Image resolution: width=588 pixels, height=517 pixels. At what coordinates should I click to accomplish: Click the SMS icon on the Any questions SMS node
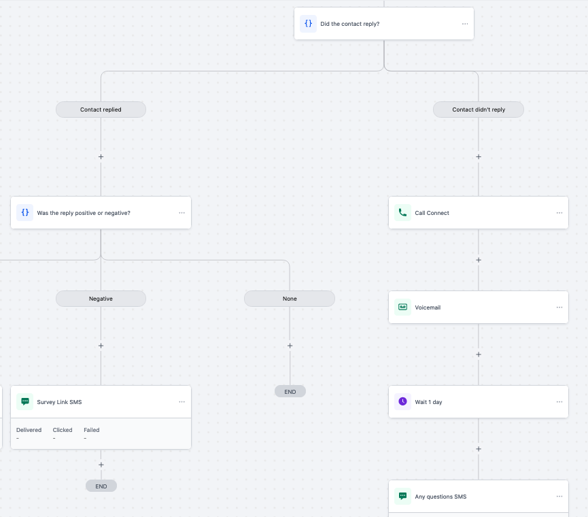[x=402, y=497]
